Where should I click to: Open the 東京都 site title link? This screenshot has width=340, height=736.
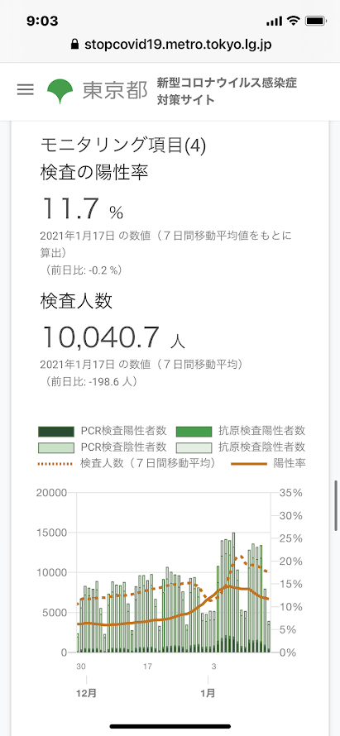pos(115,91)
